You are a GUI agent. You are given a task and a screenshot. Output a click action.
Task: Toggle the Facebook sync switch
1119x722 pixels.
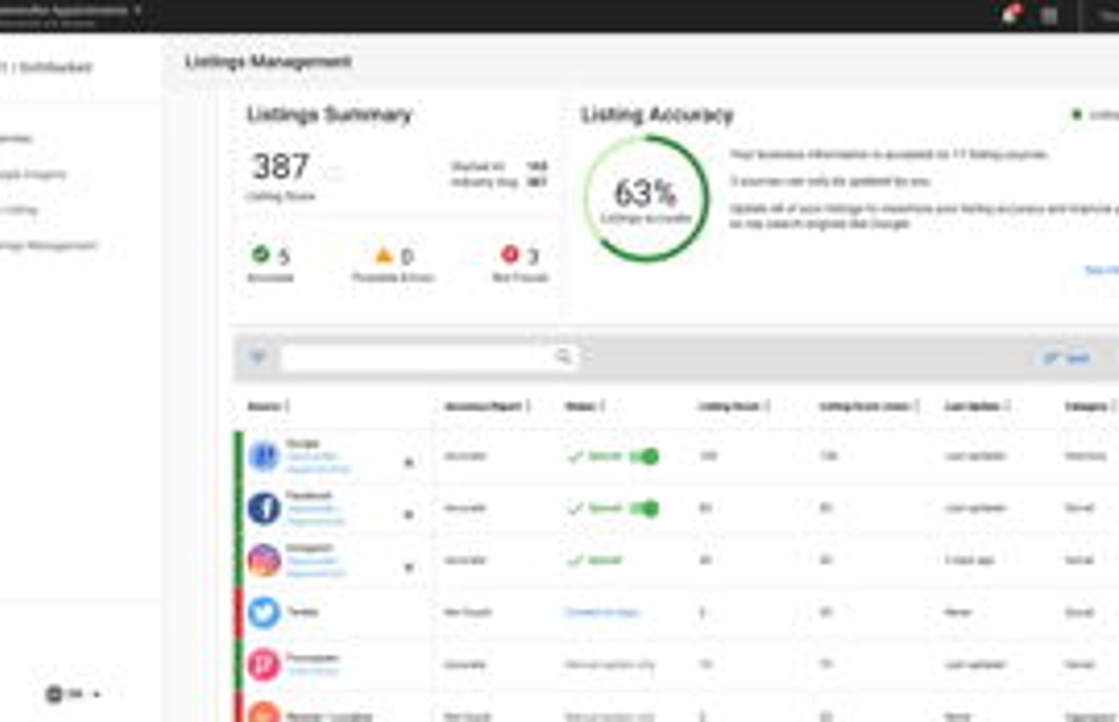tap(644, 509)
